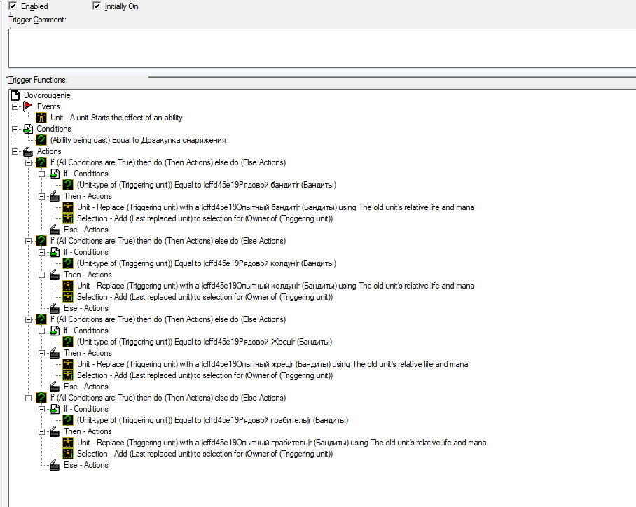Select Else - Actions in грабитель block
This screenshot has width=636, height=507.
coord(86,465)
